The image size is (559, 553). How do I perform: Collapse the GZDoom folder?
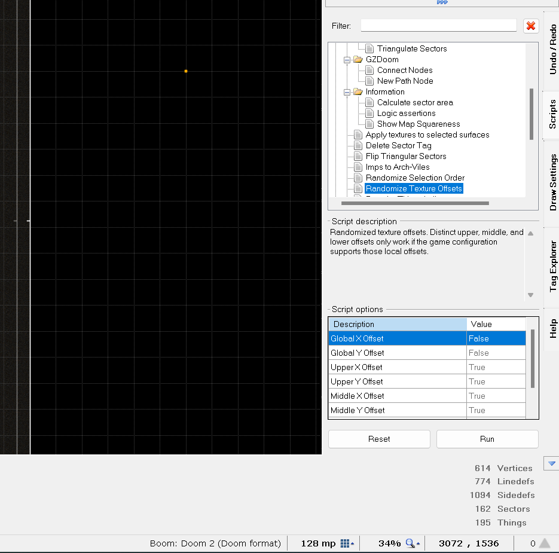[347, 60]
